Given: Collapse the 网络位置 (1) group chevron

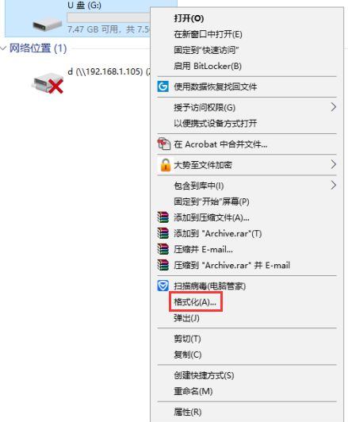Looking at the screenshot, I should [x=3, y=48].
